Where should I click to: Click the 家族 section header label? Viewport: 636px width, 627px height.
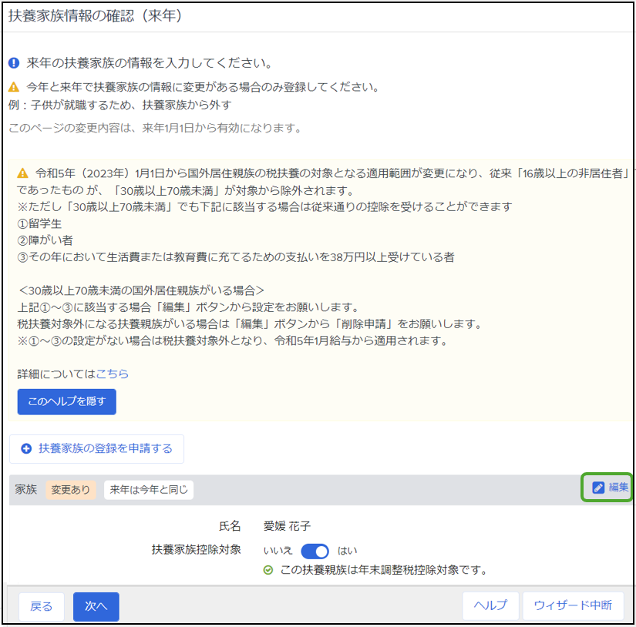pos(26,489)
